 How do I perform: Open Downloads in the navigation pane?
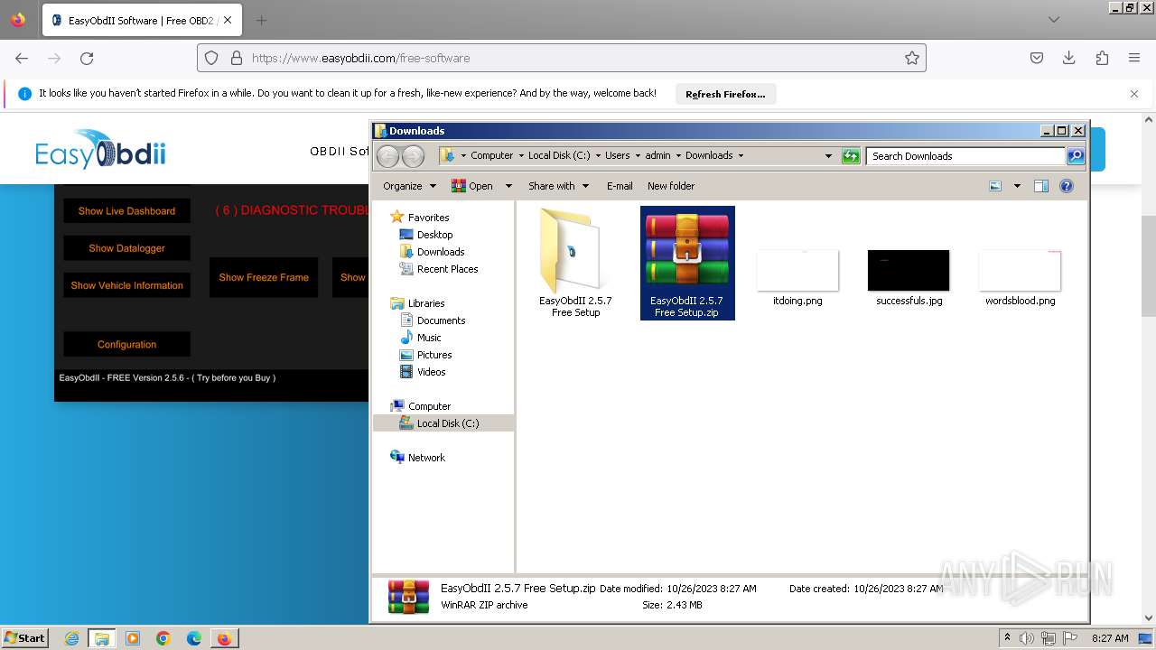tap(441, 252)
